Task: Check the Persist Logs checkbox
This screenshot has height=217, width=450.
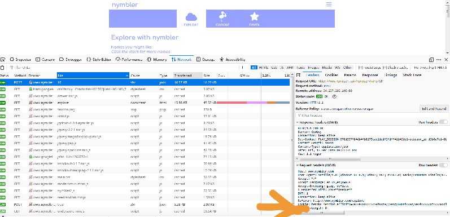Action: [360, 68]
